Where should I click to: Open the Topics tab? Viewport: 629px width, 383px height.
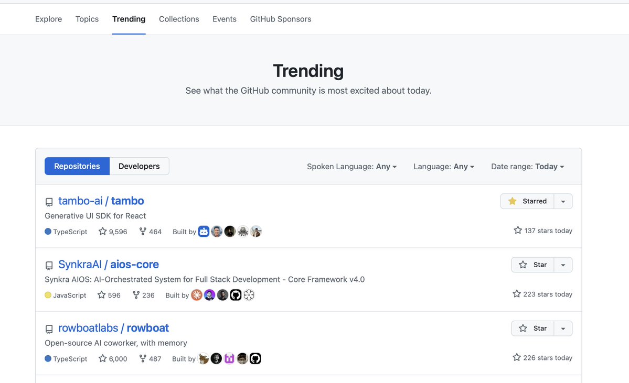(87, 19)
